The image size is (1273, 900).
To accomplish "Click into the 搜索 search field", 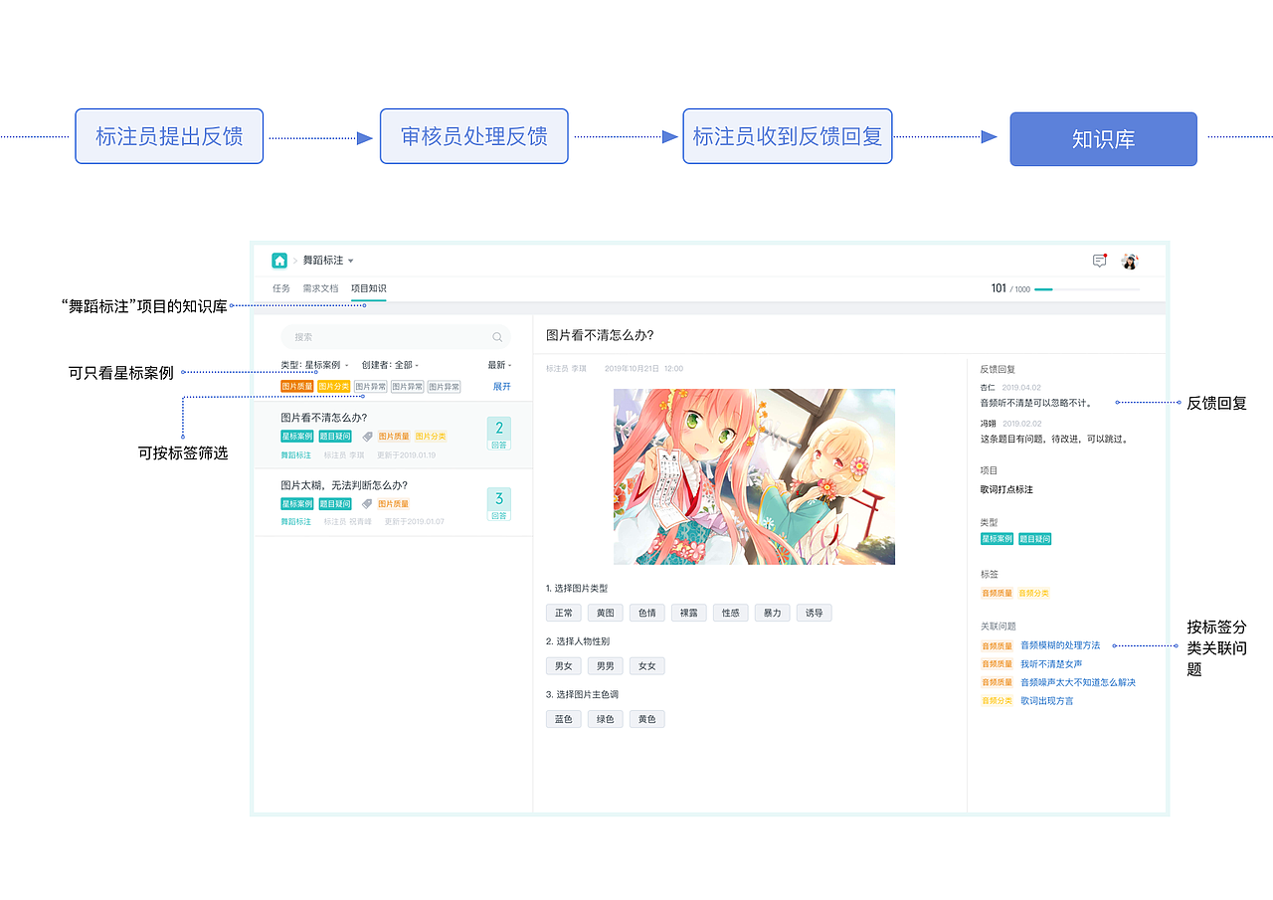I will (x=395, y=337).
